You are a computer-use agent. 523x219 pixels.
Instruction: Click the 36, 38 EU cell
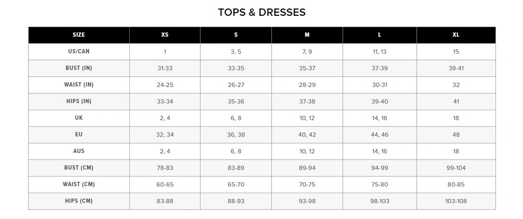[x=236, y=134]
